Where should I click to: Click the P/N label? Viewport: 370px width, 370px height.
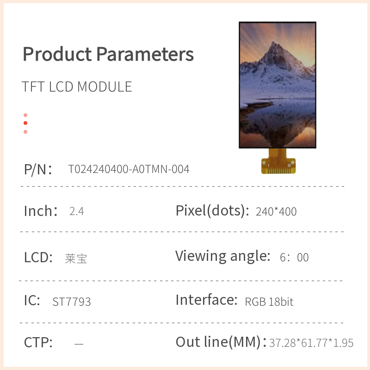point(37,169)
